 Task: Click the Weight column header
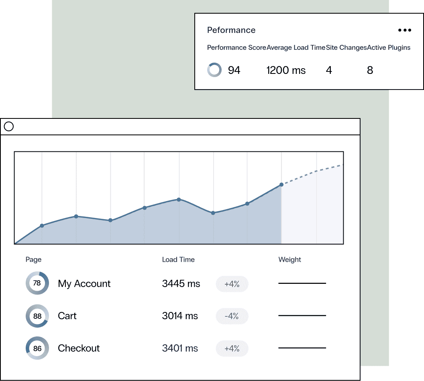click(x=289, y=260)
